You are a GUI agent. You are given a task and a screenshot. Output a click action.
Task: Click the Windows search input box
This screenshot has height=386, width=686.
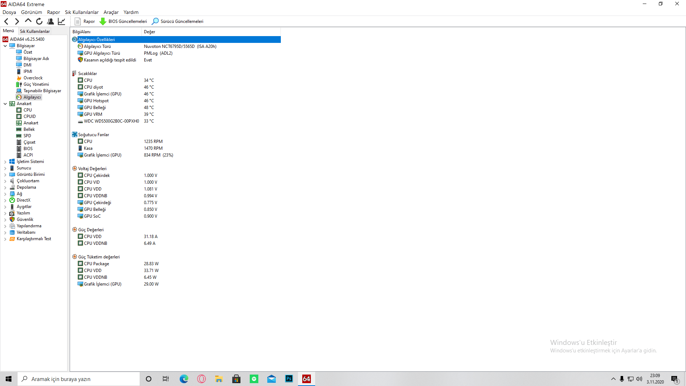click(x=79, y=379)
